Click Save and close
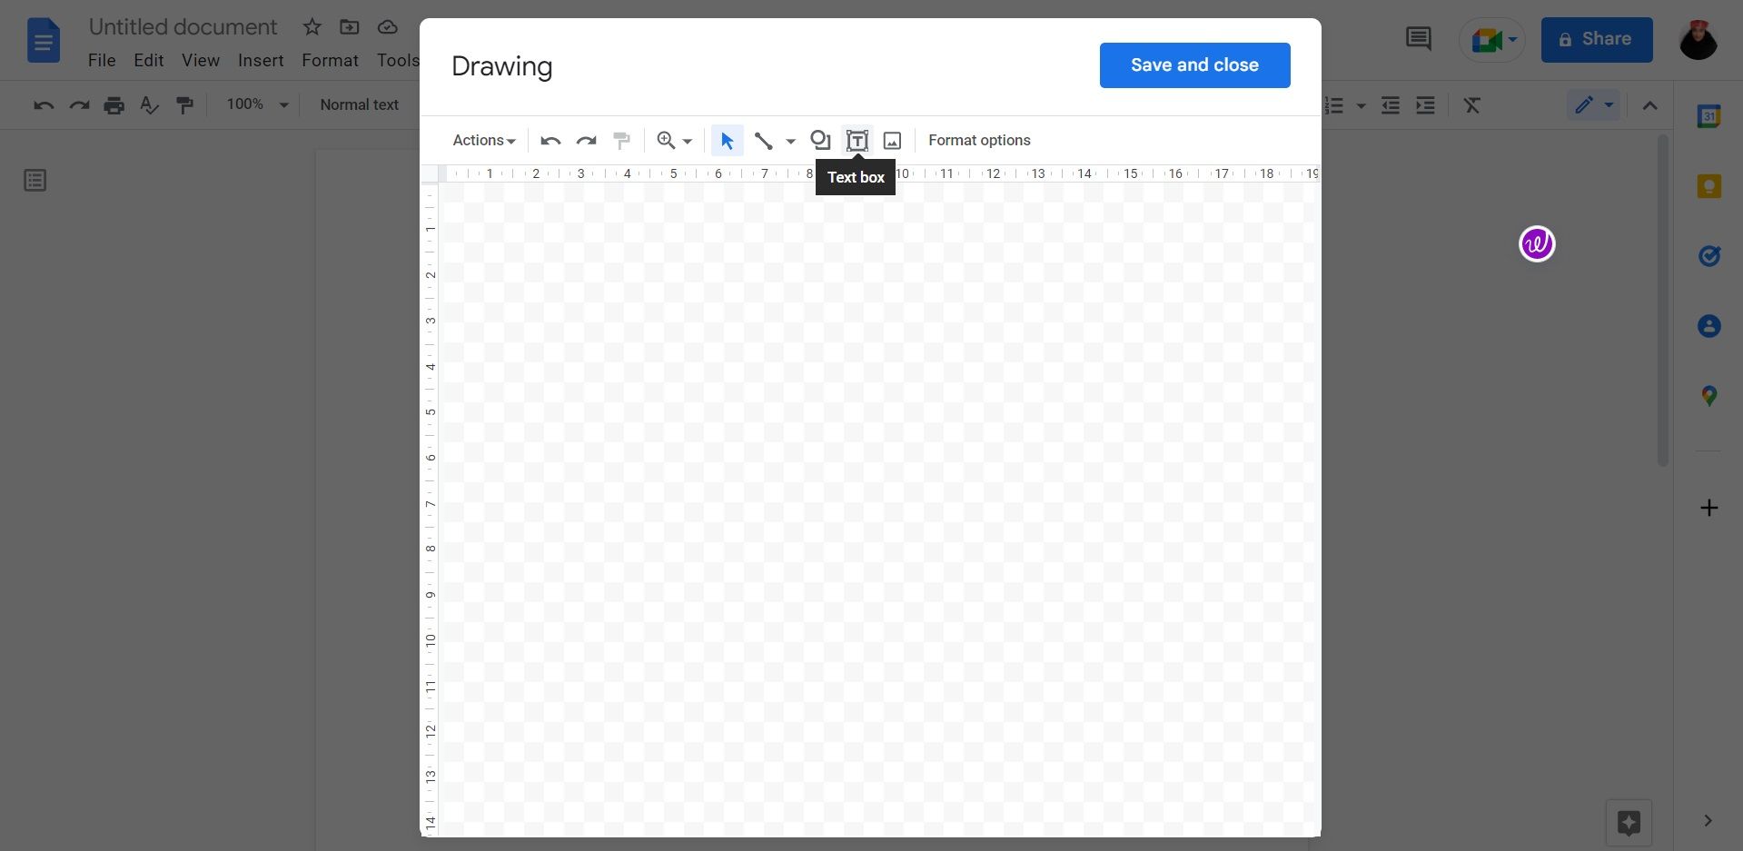 (1194, 65)
